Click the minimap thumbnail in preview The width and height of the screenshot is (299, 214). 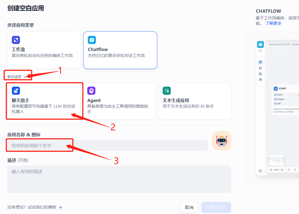tap(276, 160)
